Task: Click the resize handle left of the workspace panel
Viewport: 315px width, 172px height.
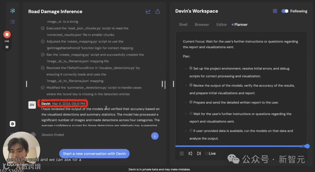Action: [x=173, y=84]
